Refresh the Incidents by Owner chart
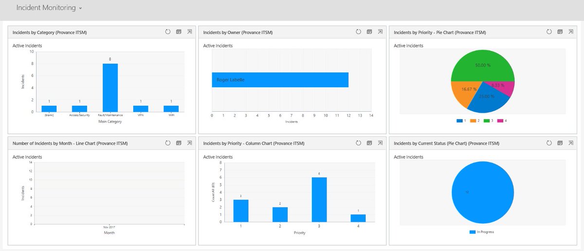 pos(358,32)
